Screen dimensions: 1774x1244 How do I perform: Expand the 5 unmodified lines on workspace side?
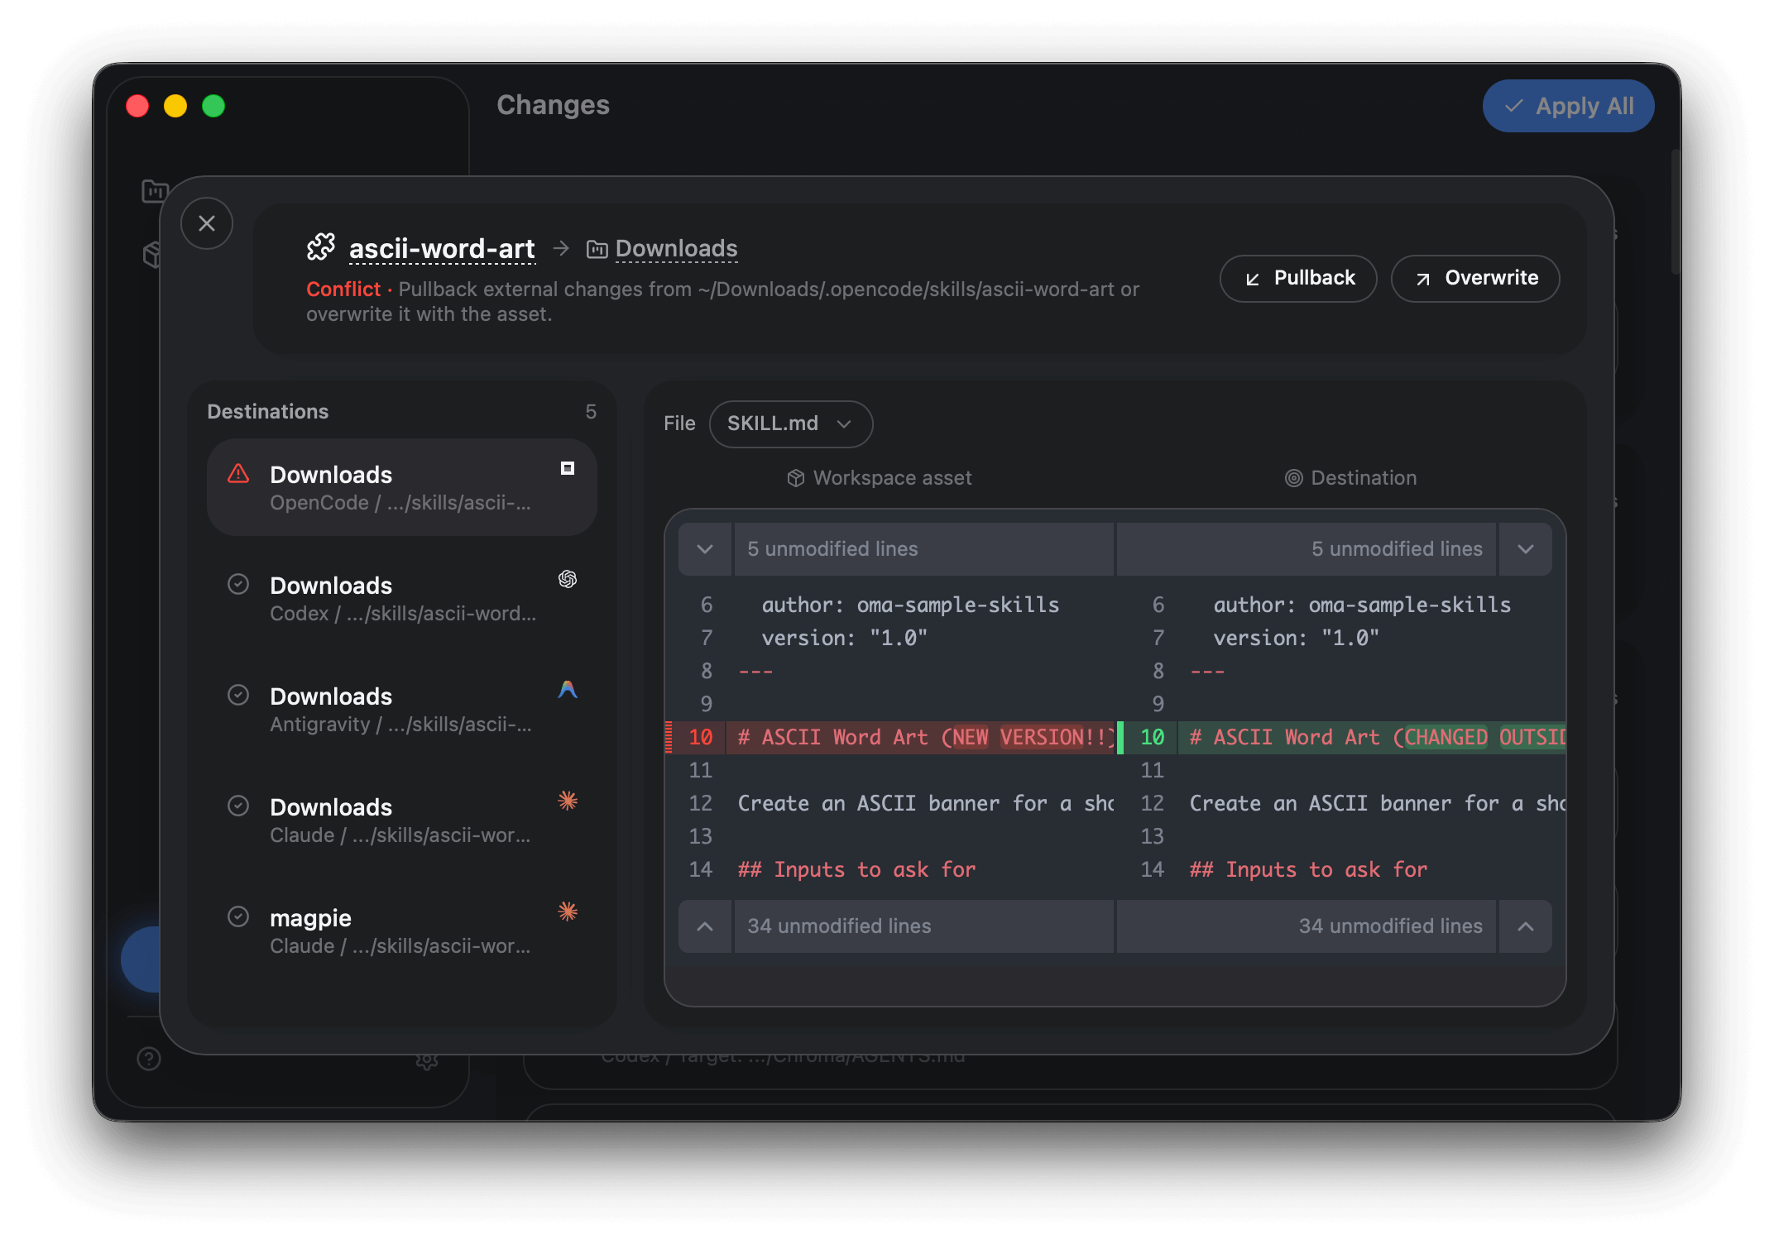pyautogui.click(x=704, y=548)
